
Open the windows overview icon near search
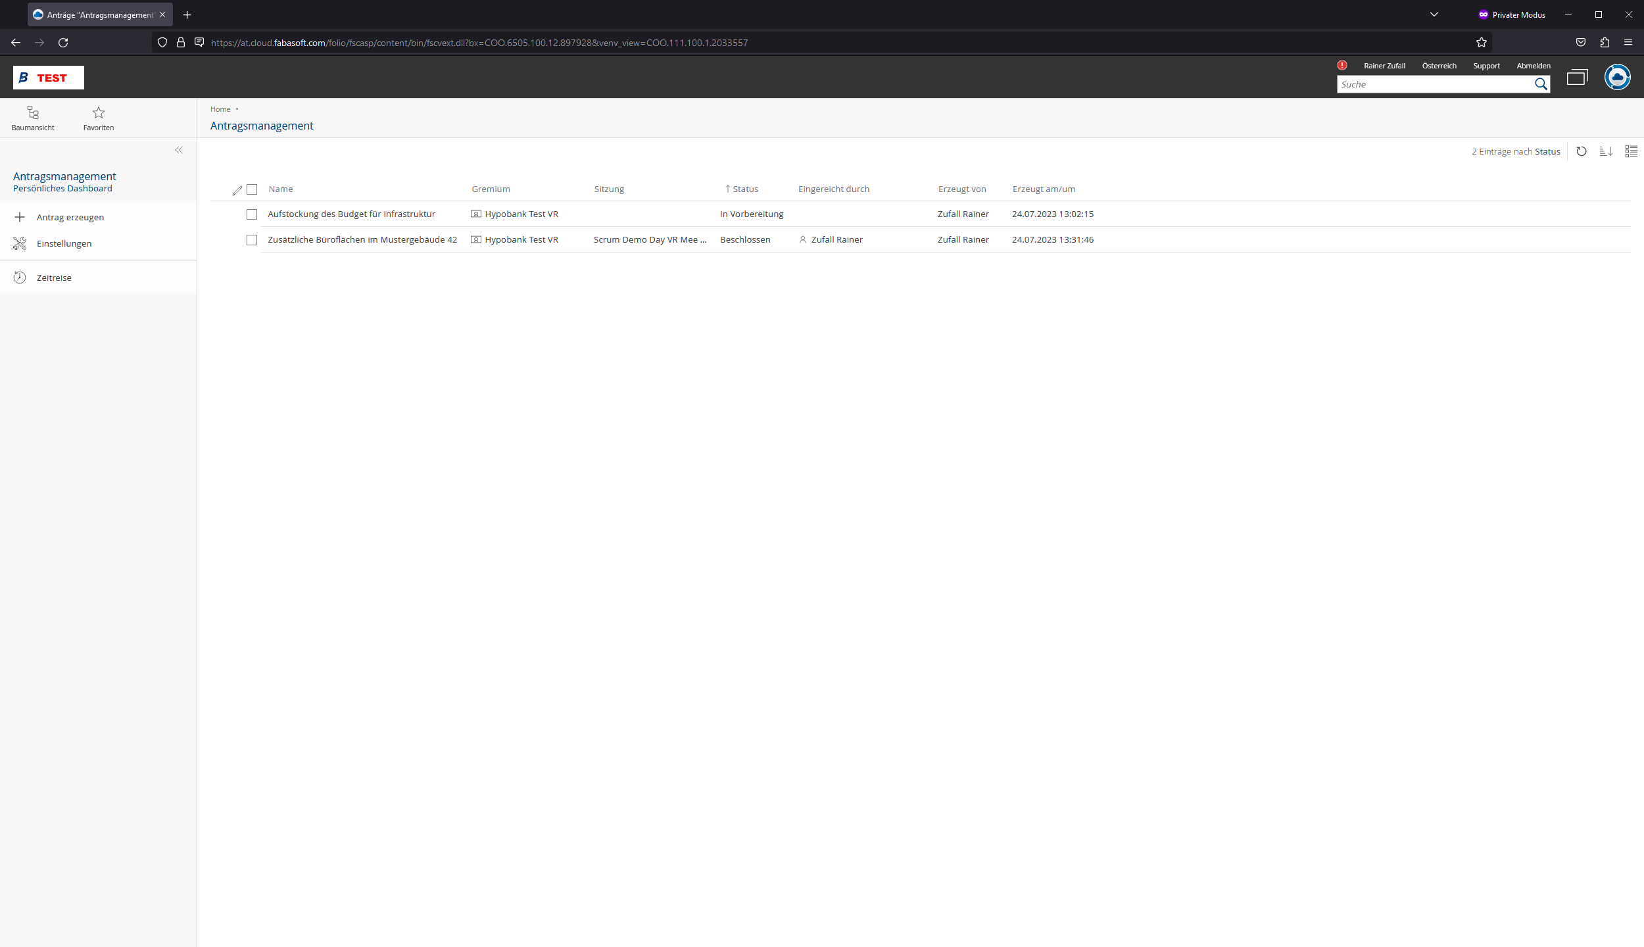click(1577, 78)
